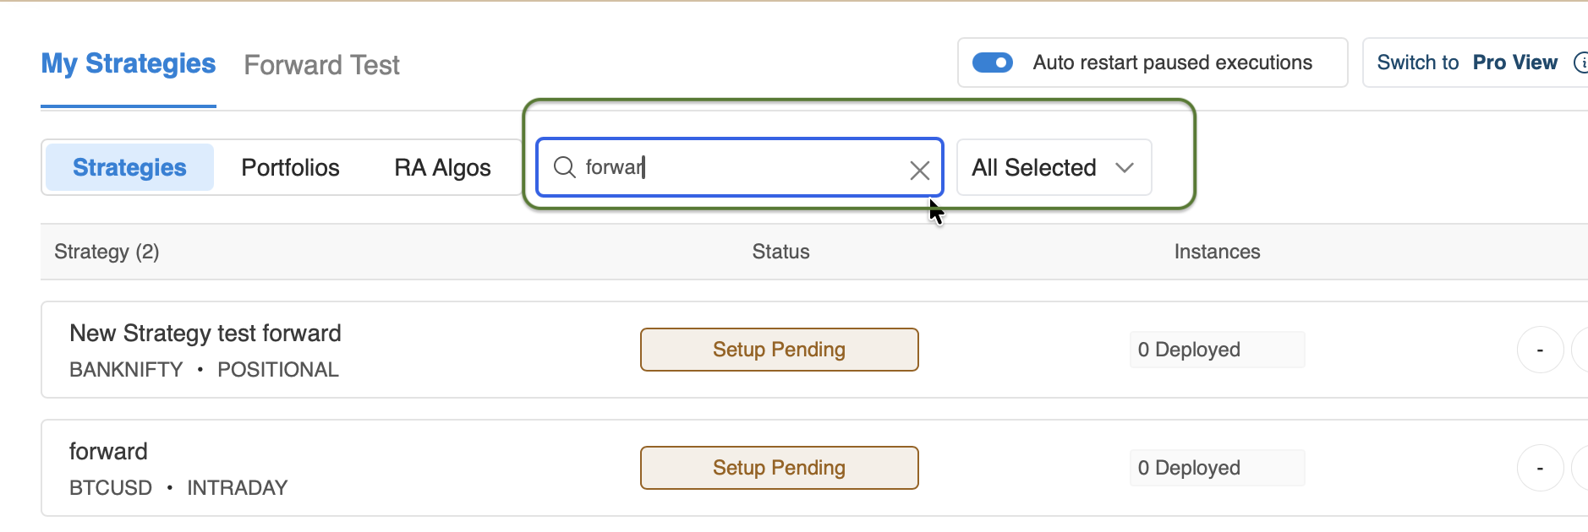The image size is (1588, 532).
Task: Click the chevron arrow next to All Selected
Action: [1124, 167]
